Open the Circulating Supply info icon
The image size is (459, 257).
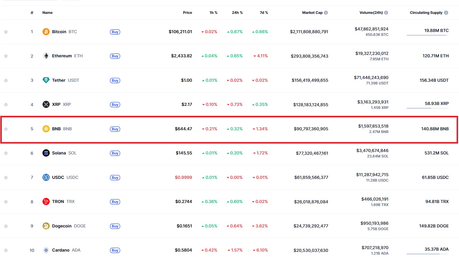[446, 13]
